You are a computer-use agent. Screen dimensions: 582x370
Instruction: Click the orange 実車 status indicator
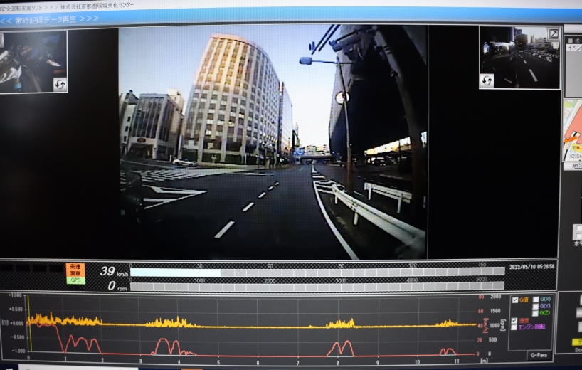(x=75, y=273)
